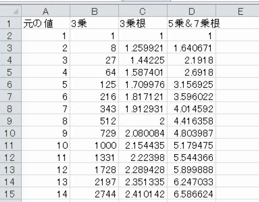259x202 pixels.
Task: Select cell containing 6.247033
Action: [x=191, y=181]
